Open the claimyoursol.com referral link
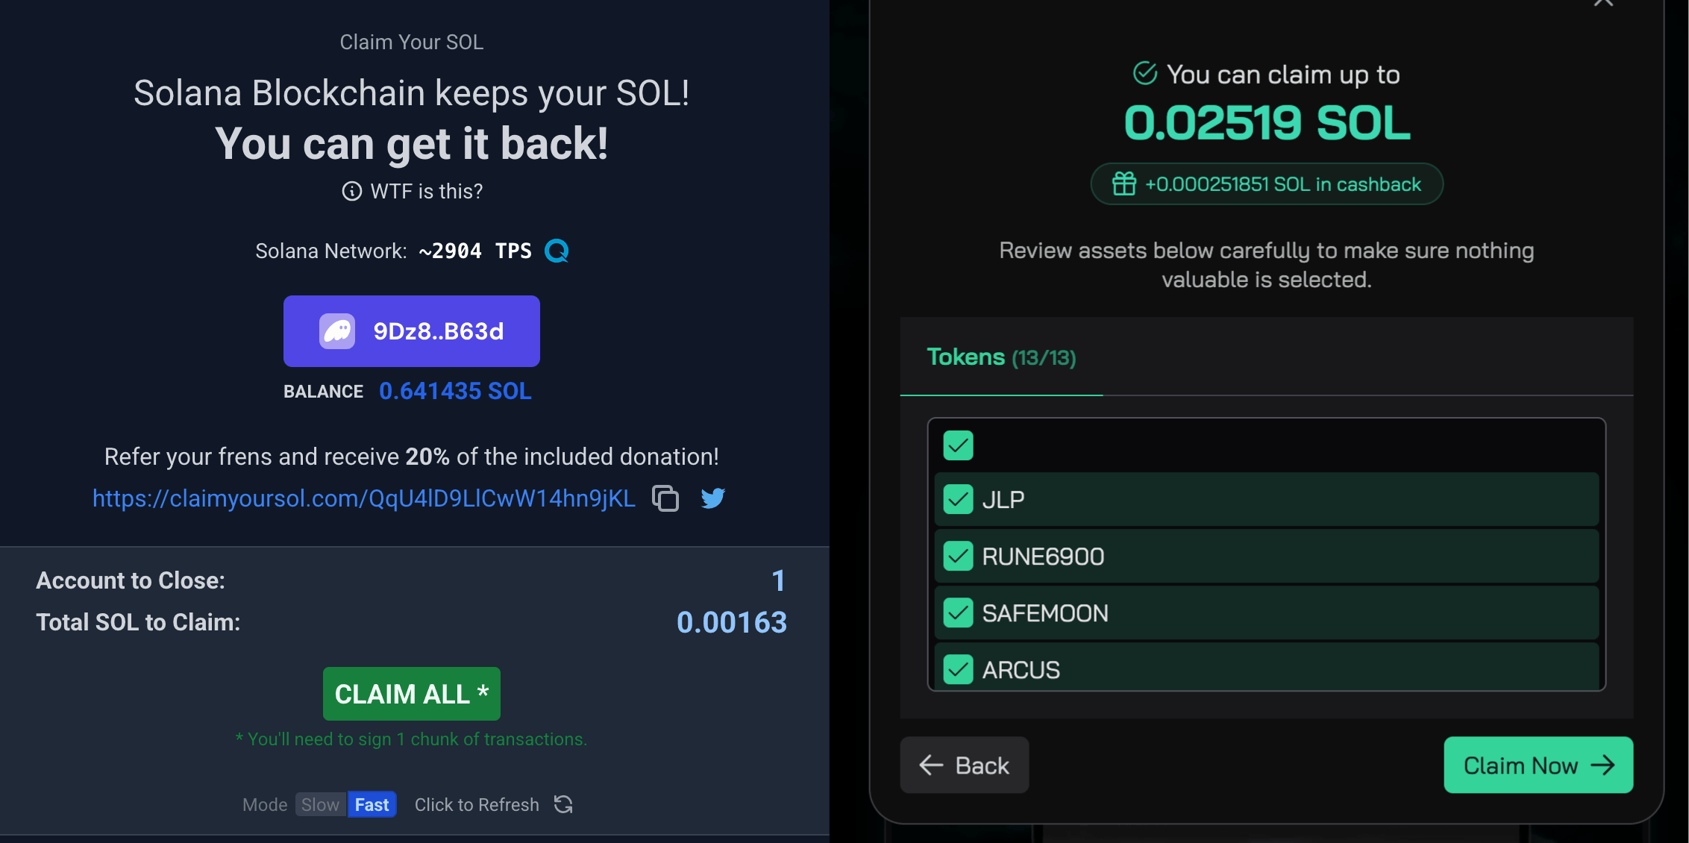 [x=363, y=498]
